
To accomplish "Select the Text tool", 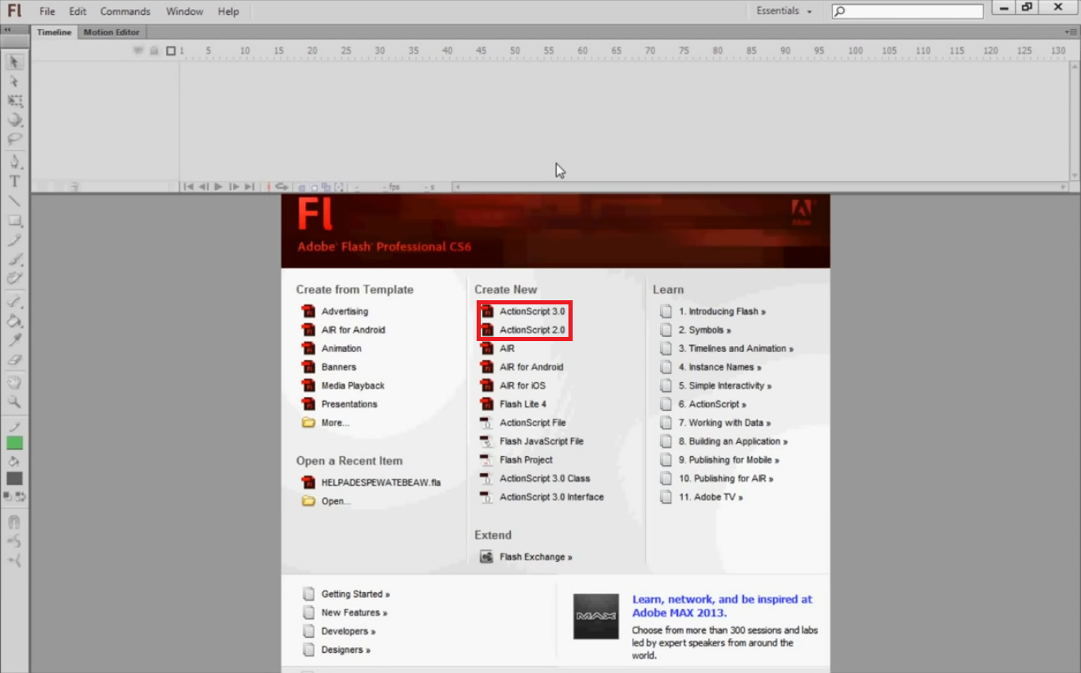I will point(13,180).
